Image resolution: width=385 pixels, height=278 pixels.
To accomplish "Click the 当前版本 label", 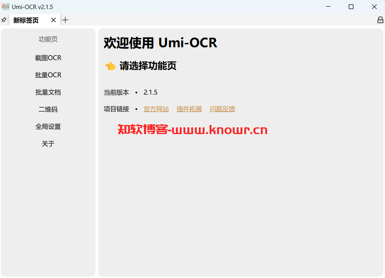I will [x=116, y=93].
